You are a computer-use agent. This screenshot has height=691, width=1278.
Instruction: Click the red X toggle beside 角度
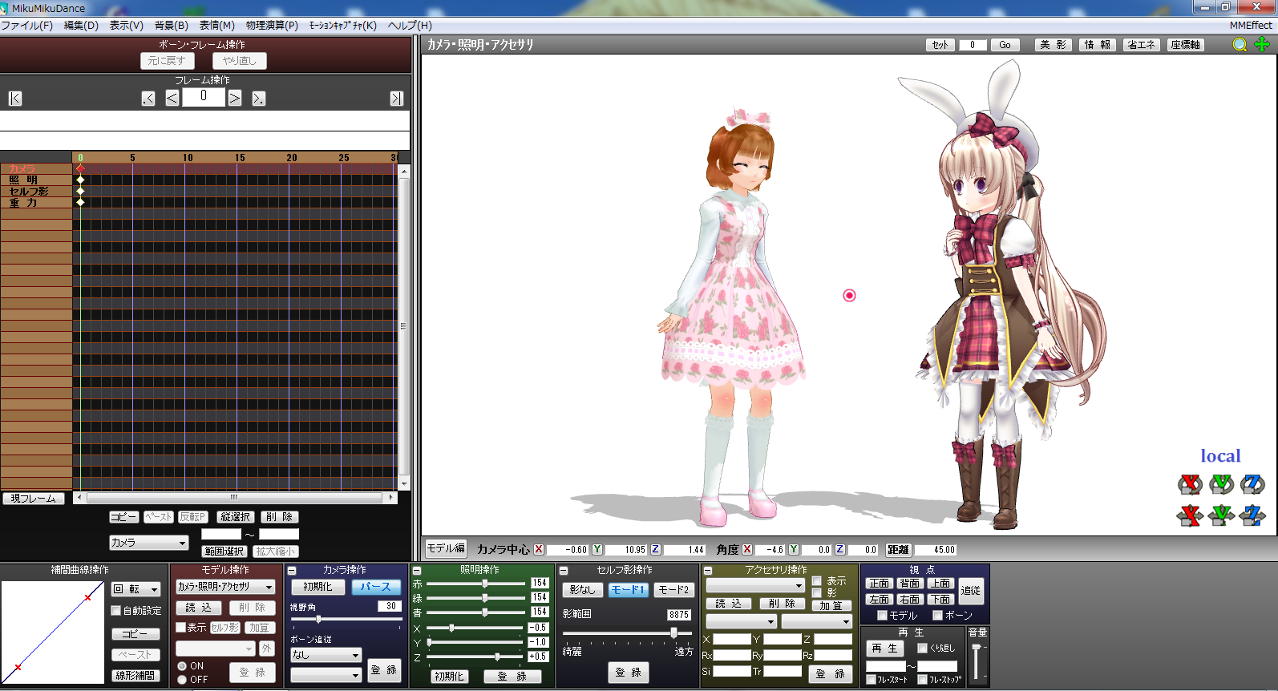coord(747,550)
